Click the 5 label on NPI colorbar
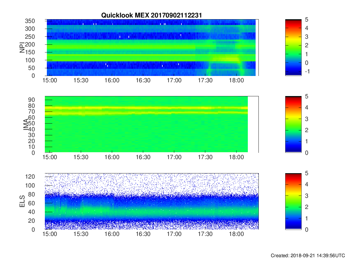Screen dimensions: 345x258 pyautogui.click(x=306, y=19)
